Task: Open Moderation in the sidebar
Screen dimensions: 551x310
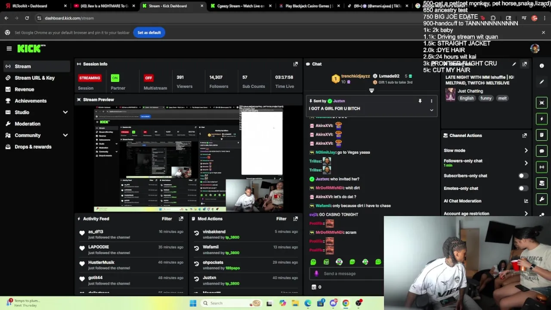Action: coord(37,124)
